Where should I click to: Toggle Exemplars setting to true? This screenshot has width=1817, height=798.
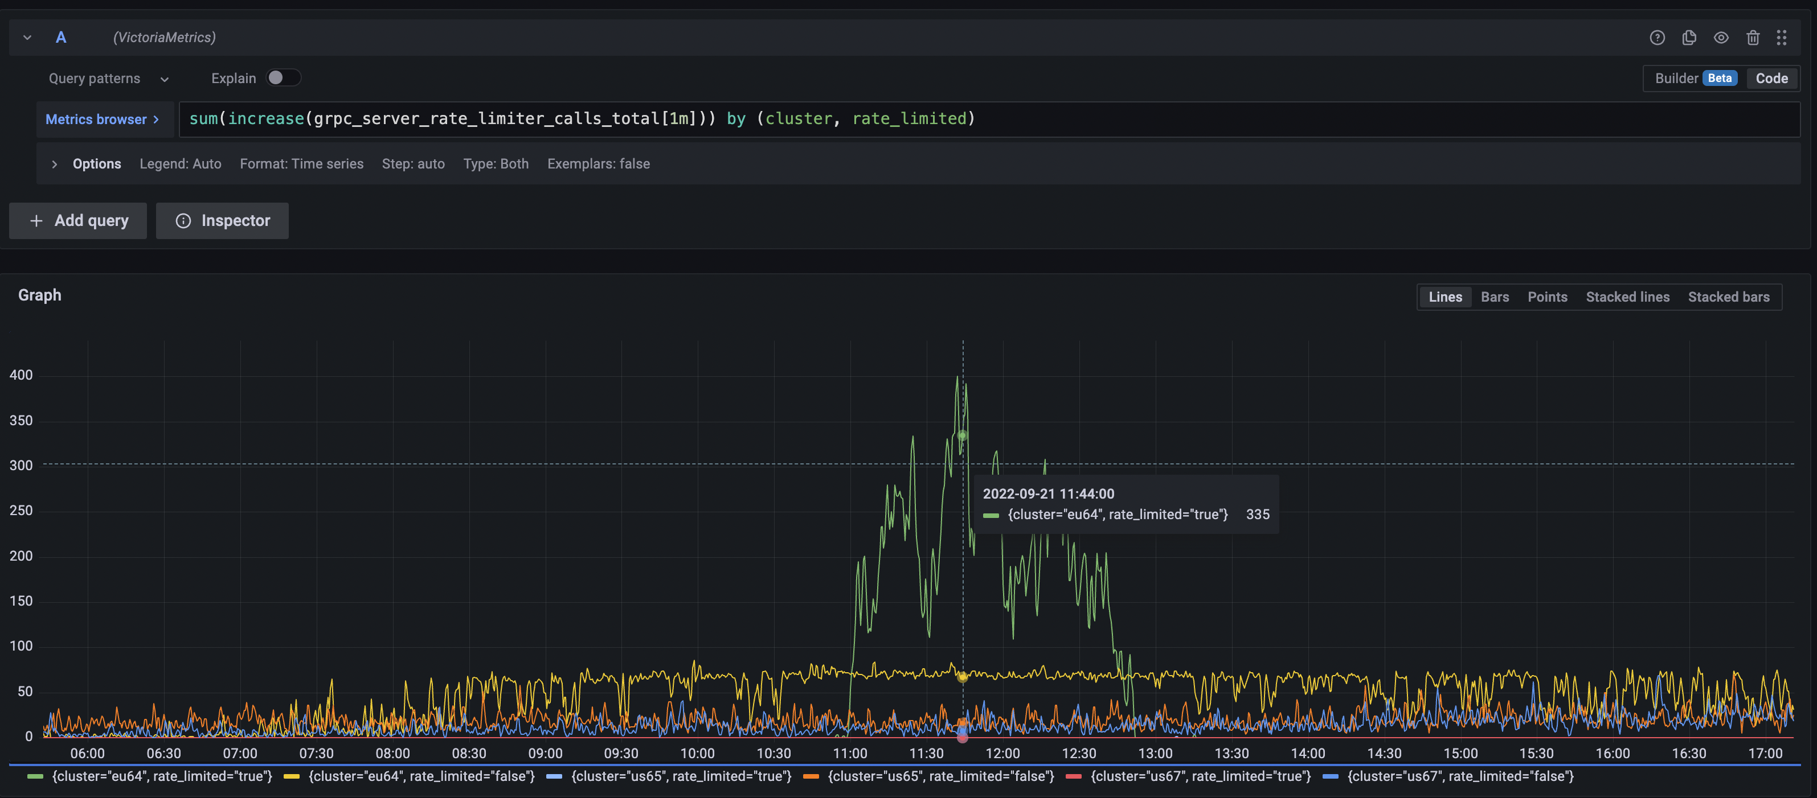pyautogui.click(x=598, y=163)
